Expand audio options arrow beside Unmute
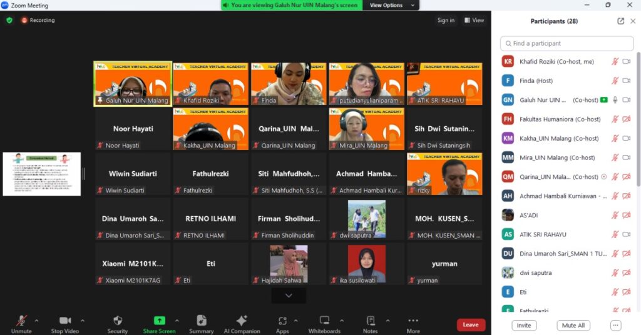 tap(36, 321)
